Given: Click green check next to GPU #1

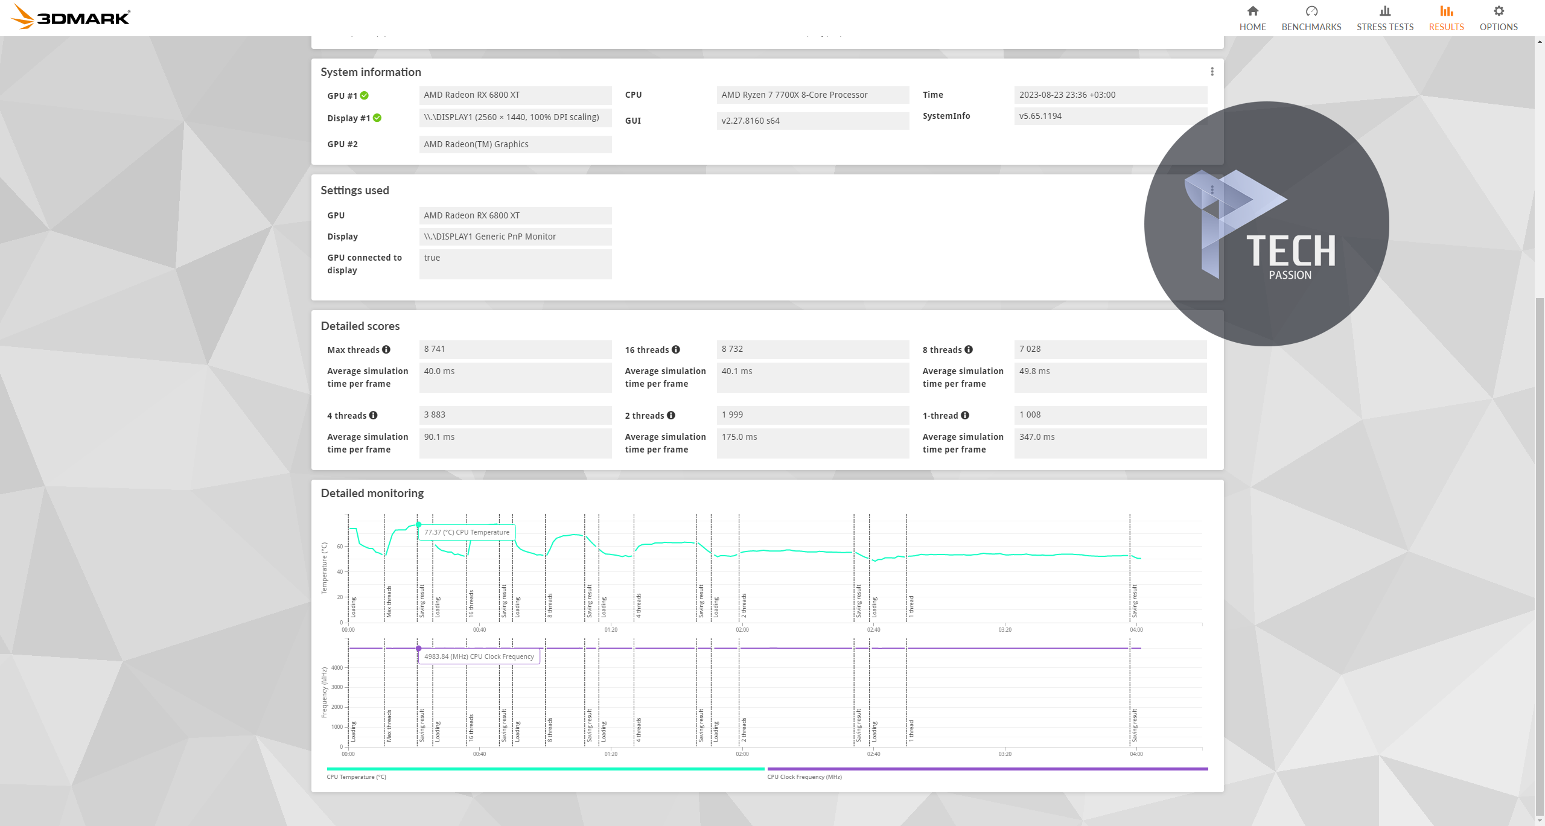Looking at the screenshot, I should click(x=365, y=95).
